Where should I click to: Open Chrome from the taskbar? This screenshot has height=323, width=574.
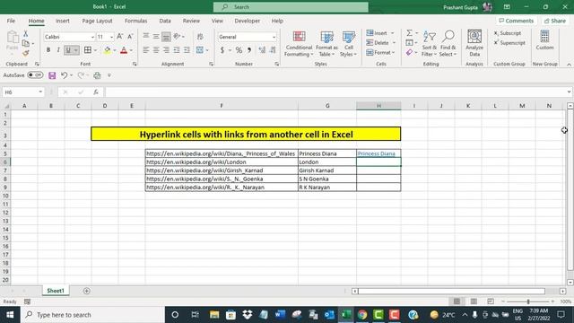[362, 315]
